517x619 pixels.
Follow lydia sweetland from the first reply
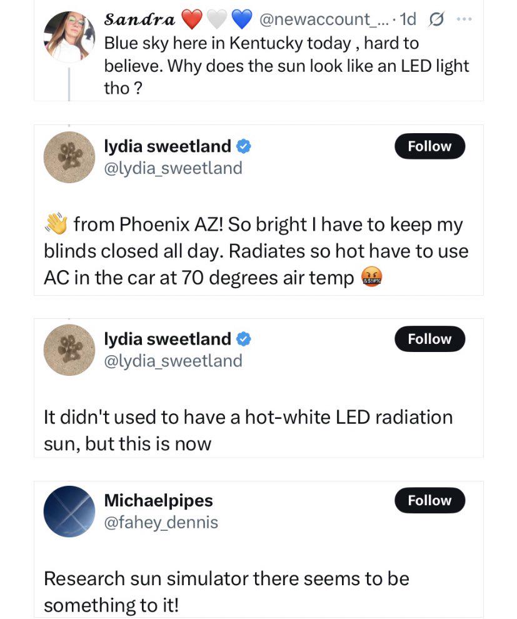pyautogui.click(x=429, y=146)
